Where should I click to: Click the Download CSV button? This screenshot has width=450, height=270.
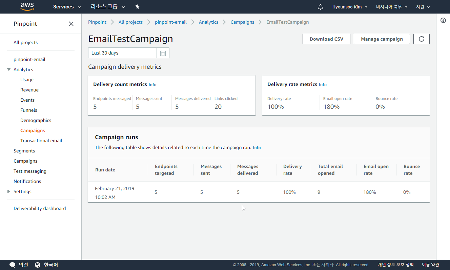pos(326,39)
